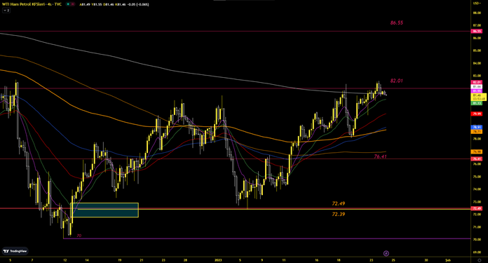Click the 76.41 level label text
The image size is (488, 263).
(x=380, y=156)
